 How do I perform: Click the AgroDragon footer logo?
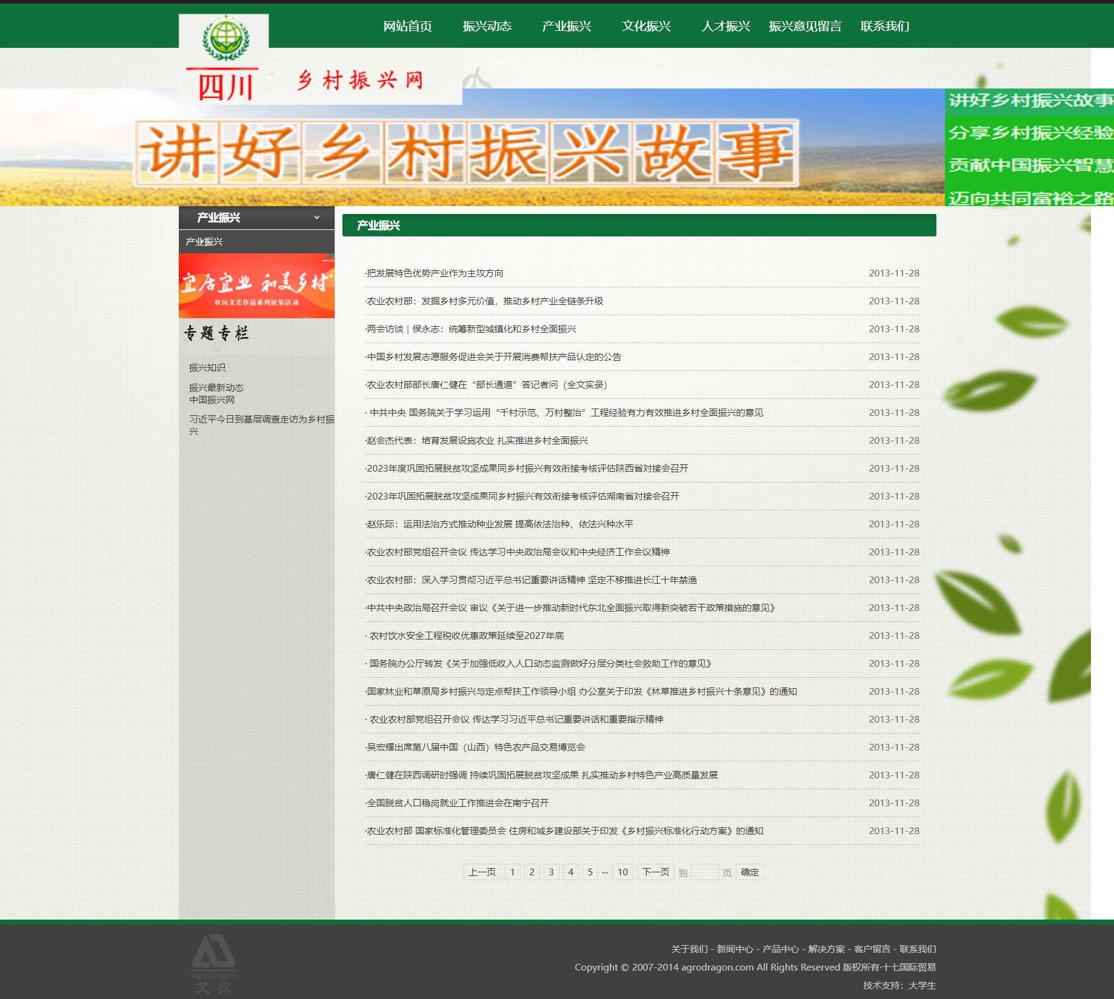coord(213,964)
